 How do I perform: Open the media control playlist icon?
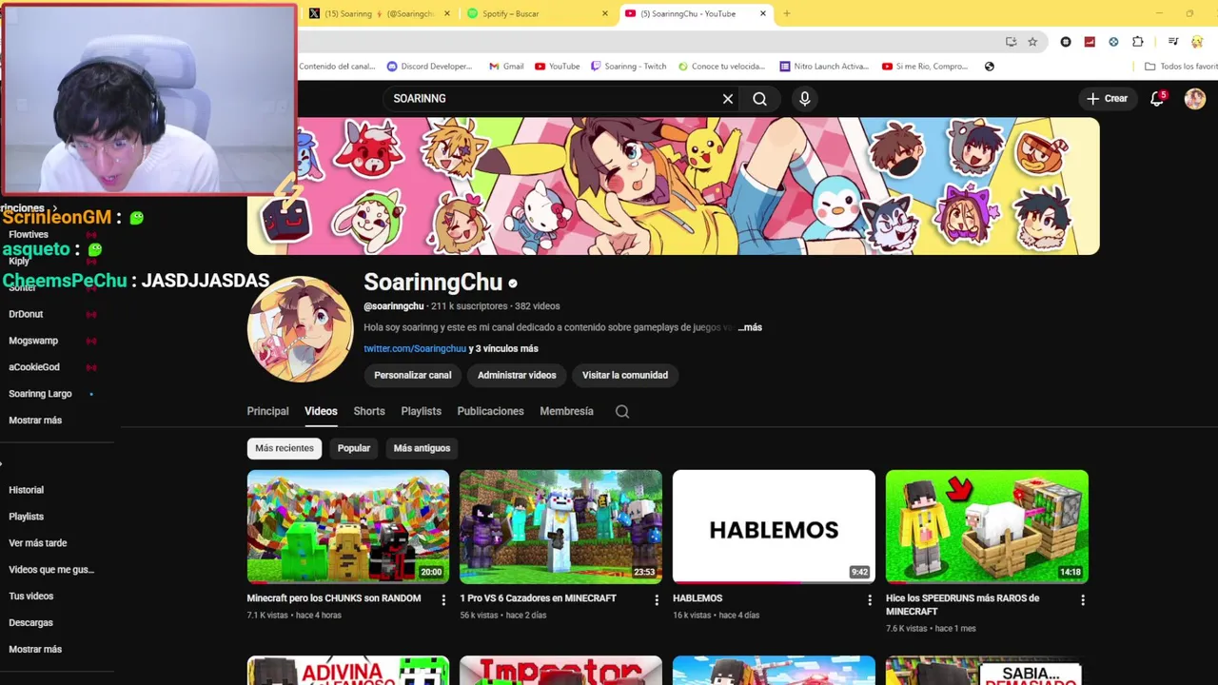click(x=1173, y=42)
